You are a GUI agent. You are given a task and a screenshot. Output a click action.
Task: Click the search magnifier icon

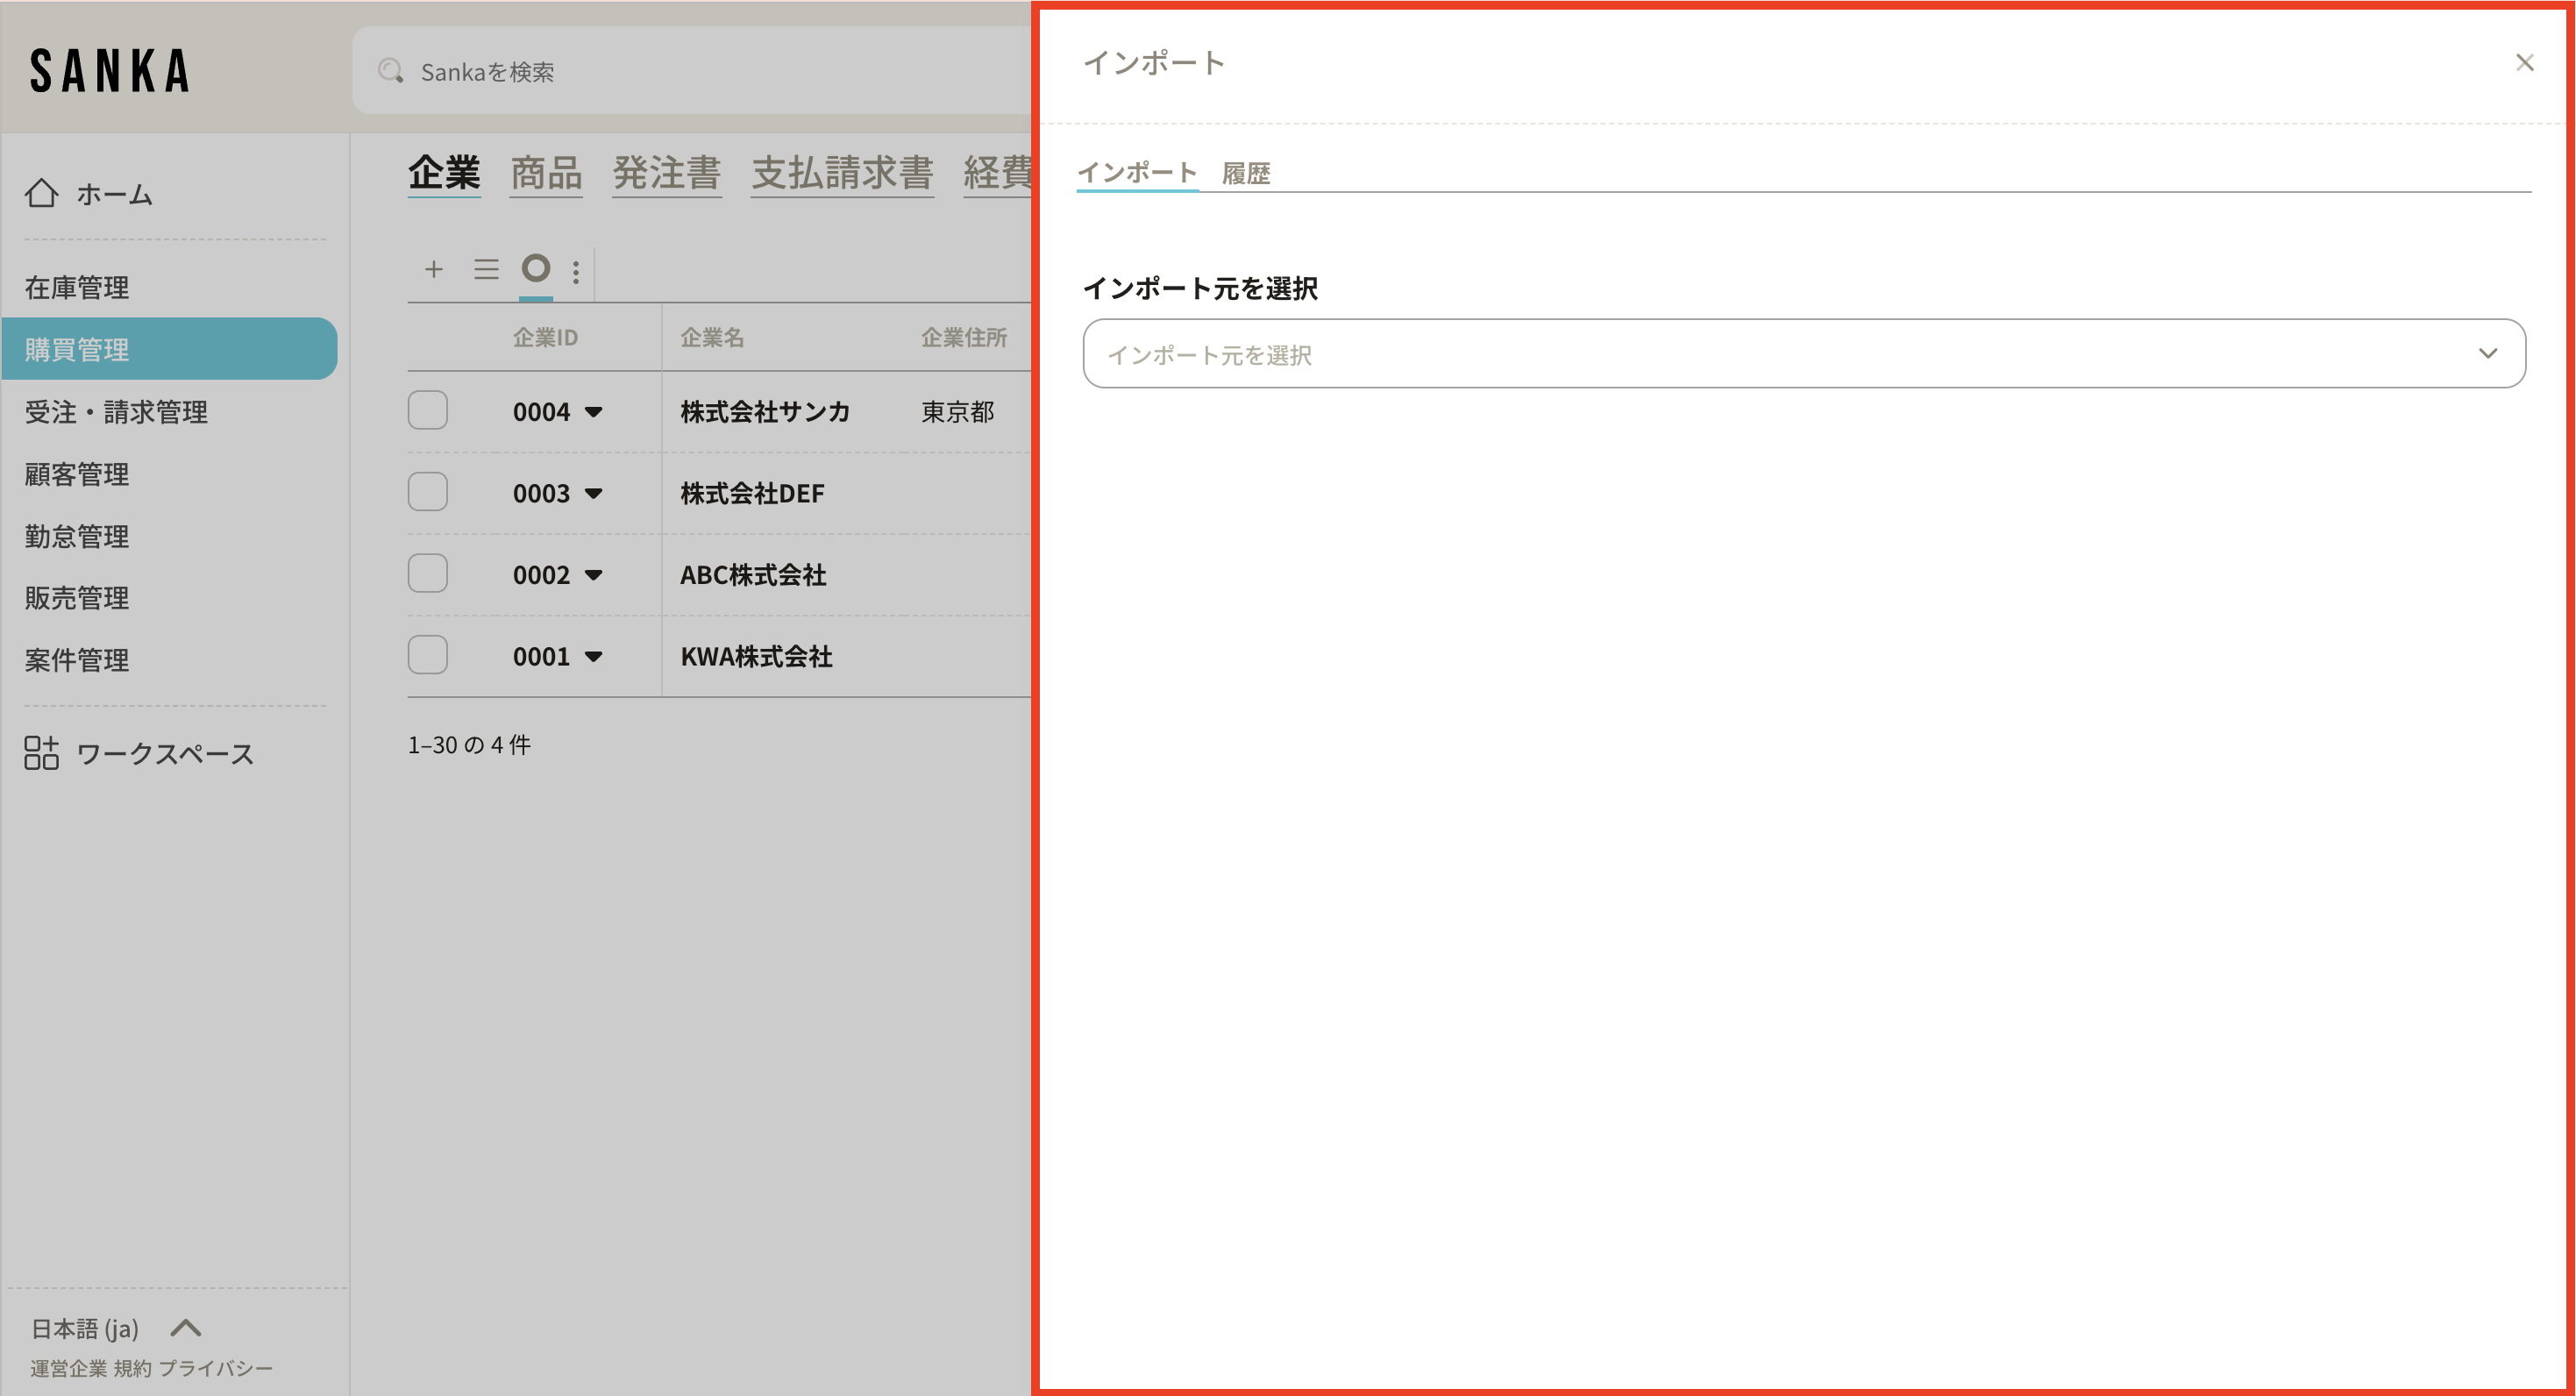(390, 71)
